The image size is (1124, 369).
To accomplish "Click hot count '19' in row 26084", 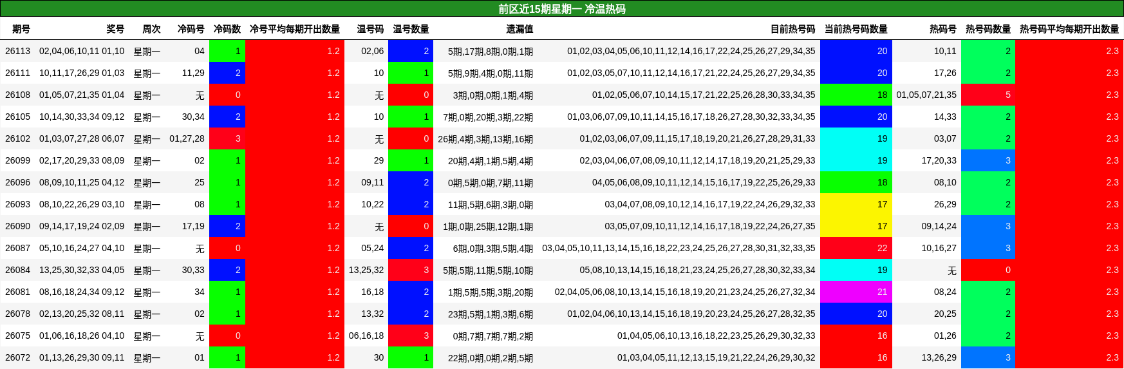I will coord(856,270).
